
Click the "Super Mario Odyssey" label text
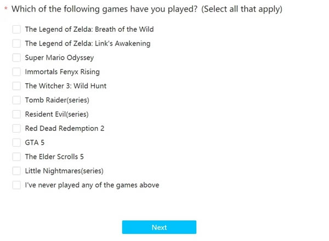click(x=59, y=58)
